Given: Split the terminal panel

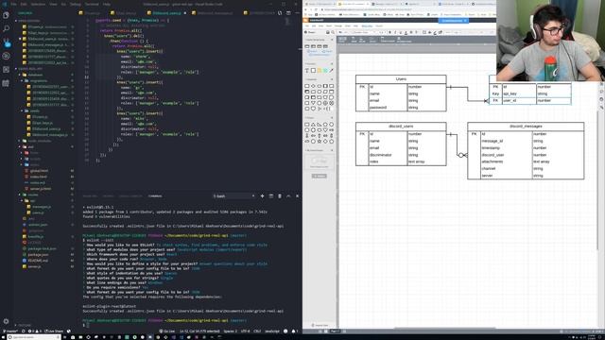Looking at the screenshot, I should pos(271,196).
